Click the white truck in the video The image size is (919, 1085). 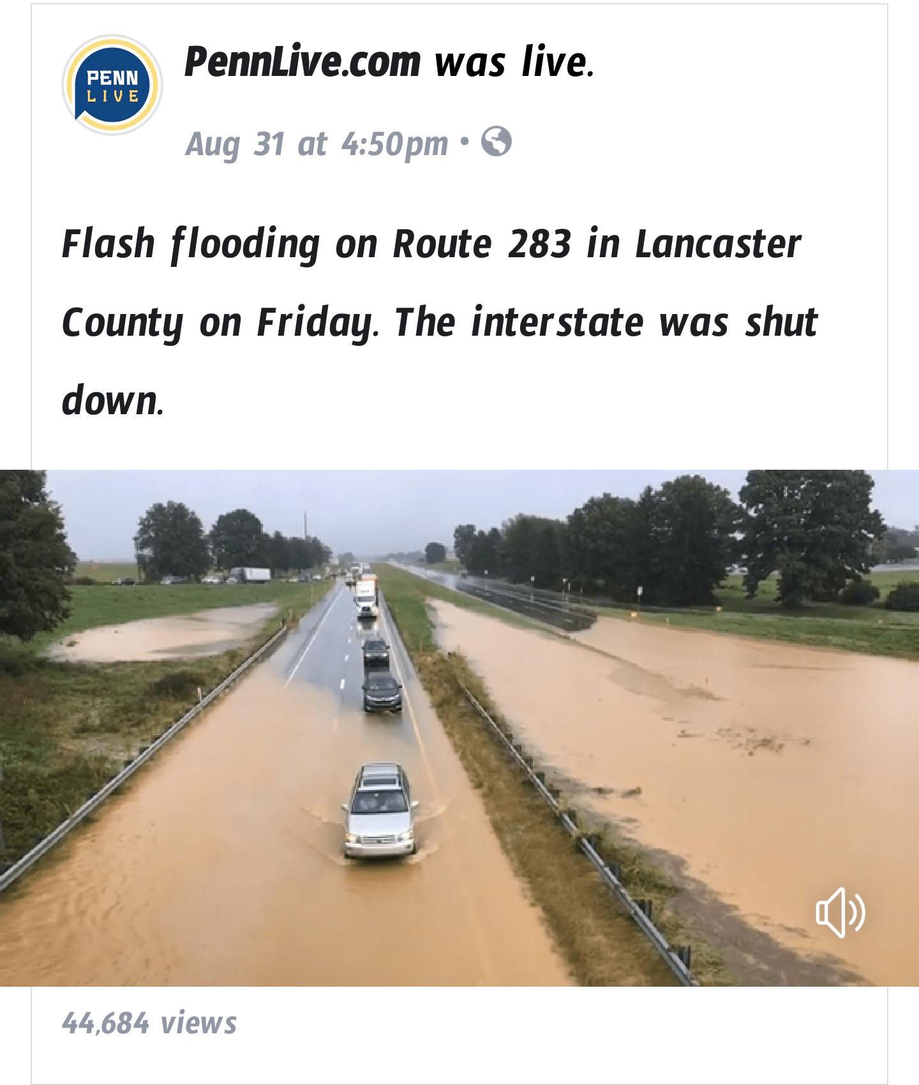pos(366,597)
